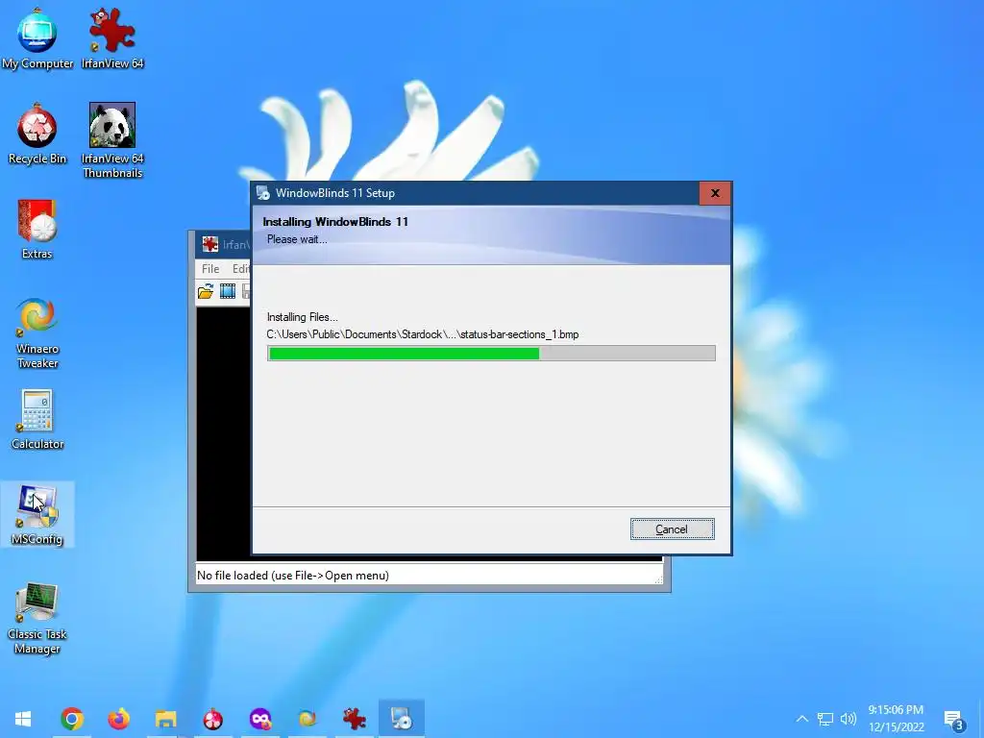Click the WindowBlinds setup taskbar icon
The height and width of the screenshot is (738, 984).
402,719
